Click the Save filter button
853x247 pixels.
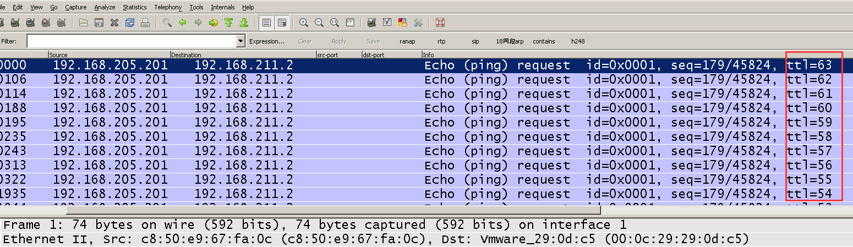coord(373,41)
